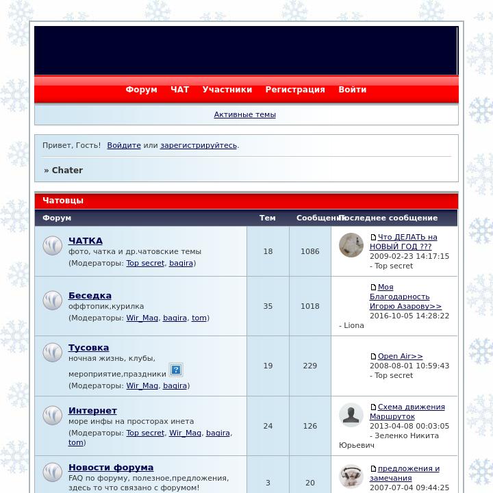Click the Войдите link in the greeting
The height and width of the screenshot is (493, 493).
[x=124, y=145]
